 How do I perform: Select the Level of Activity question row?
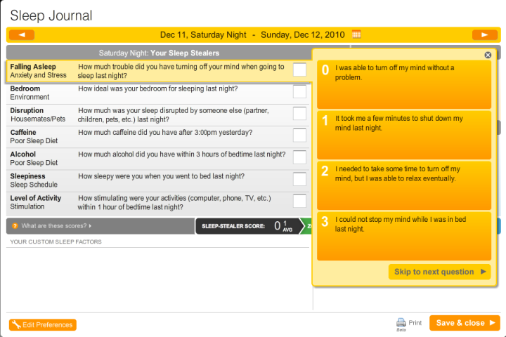point(157,202)
